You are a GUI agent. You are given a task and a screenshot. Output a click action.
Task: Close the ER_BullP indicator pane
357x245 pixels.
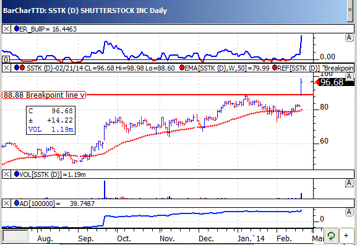click(6, 29)
